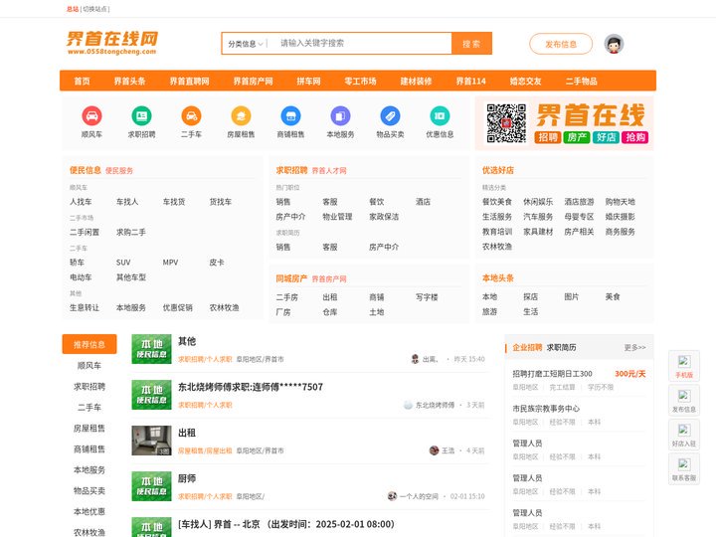Open the 顺风车 carpool icon
The height and width of the screenshot is (537, 716).
point(91,116)
